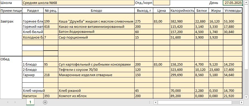
Task: Select the empty Отд./корп value cell
Action: coord(162,3)
